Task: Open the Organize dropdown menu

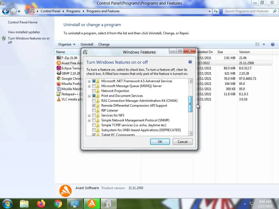Action: tap(67, 44)
